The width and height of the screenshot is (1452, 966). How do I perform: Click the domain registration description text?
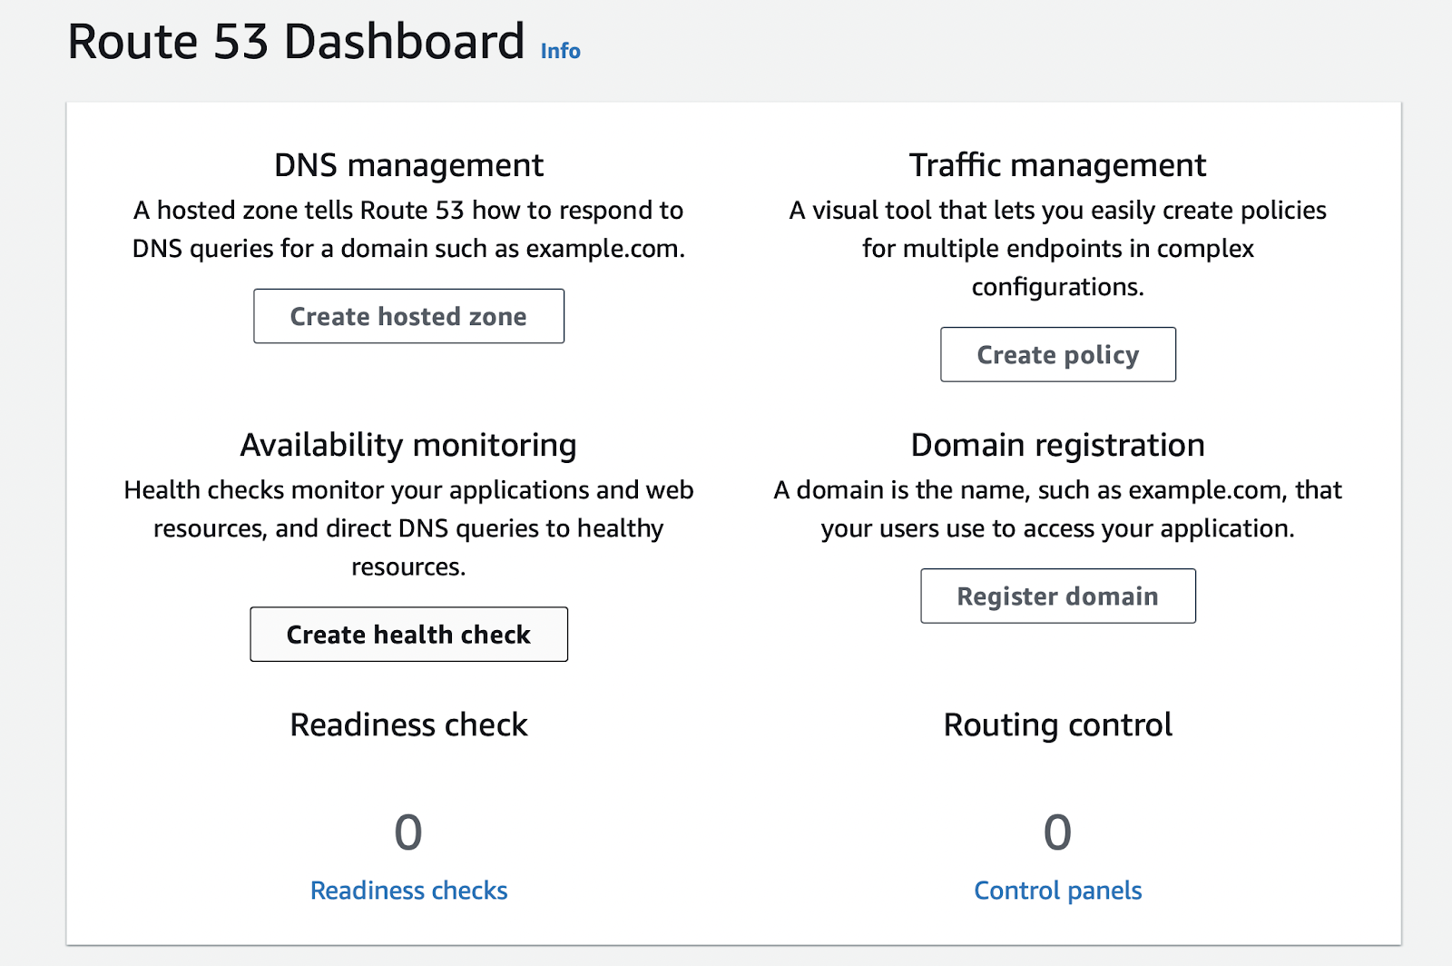(x=1058, y=508)
